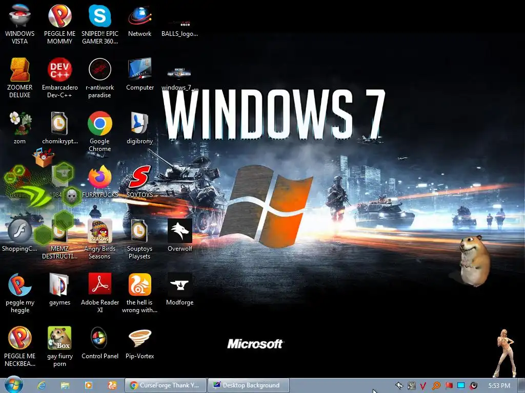Click the red V tray icon

pyautogui.click(x=423, y=386)
